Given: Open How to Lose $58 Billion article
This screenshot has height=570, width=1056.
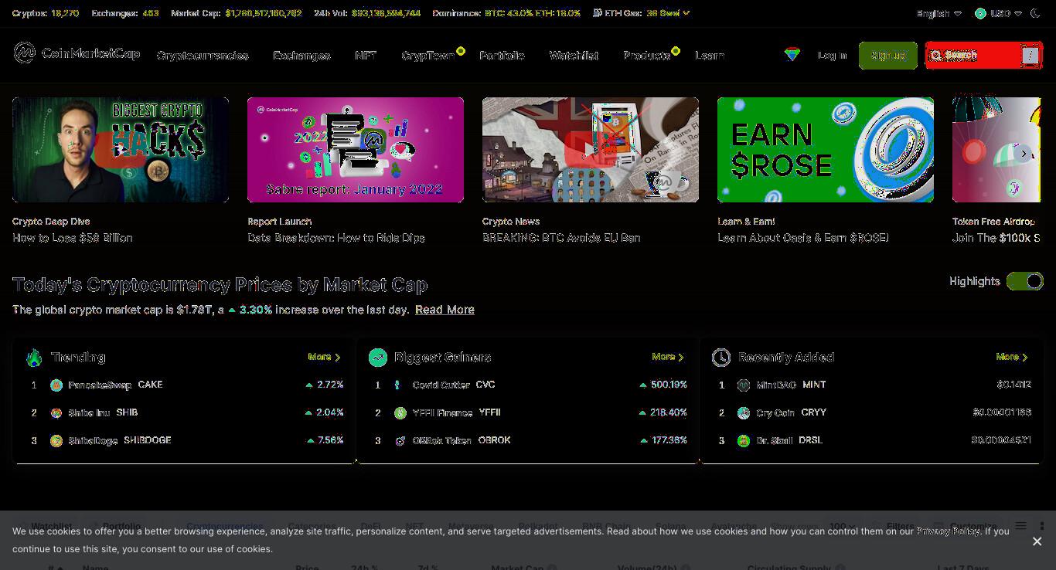Looking at the screenshot, I should click(x=73, y=238).
